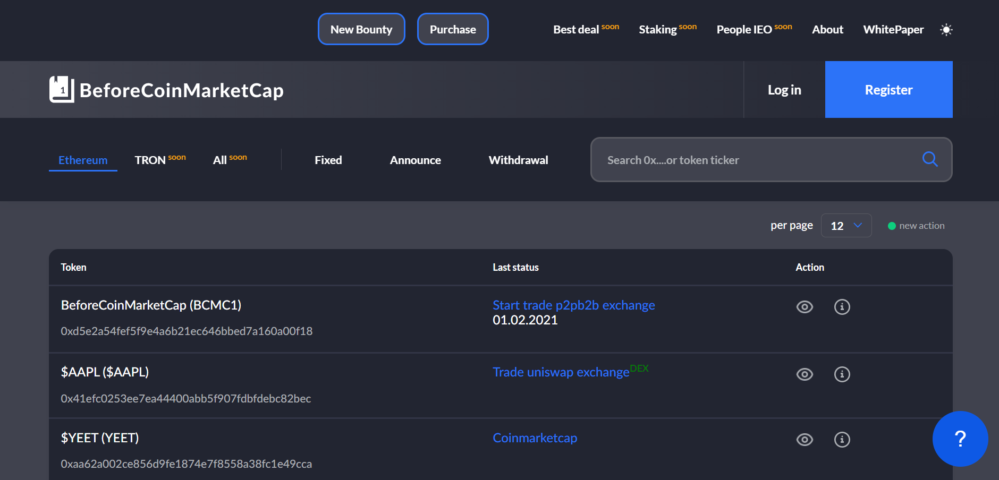This screenshot has height=480, width=999.
Task: Open info icon for $AAPL token
Action: (842, 374)
